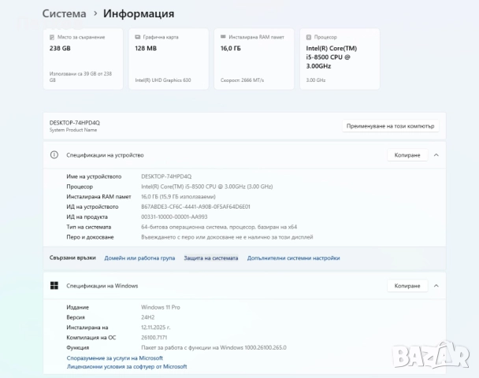This screenshot has height=378, width=479.
Task: Open Лицензионни условия за софтуер от Microsoft link
Action: pos(127,366)
